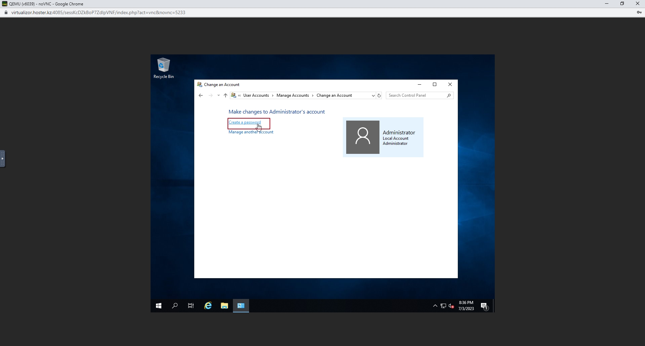Launch Internet Explorer from taskbar
The image size is (645, 346).
point(208,306)
